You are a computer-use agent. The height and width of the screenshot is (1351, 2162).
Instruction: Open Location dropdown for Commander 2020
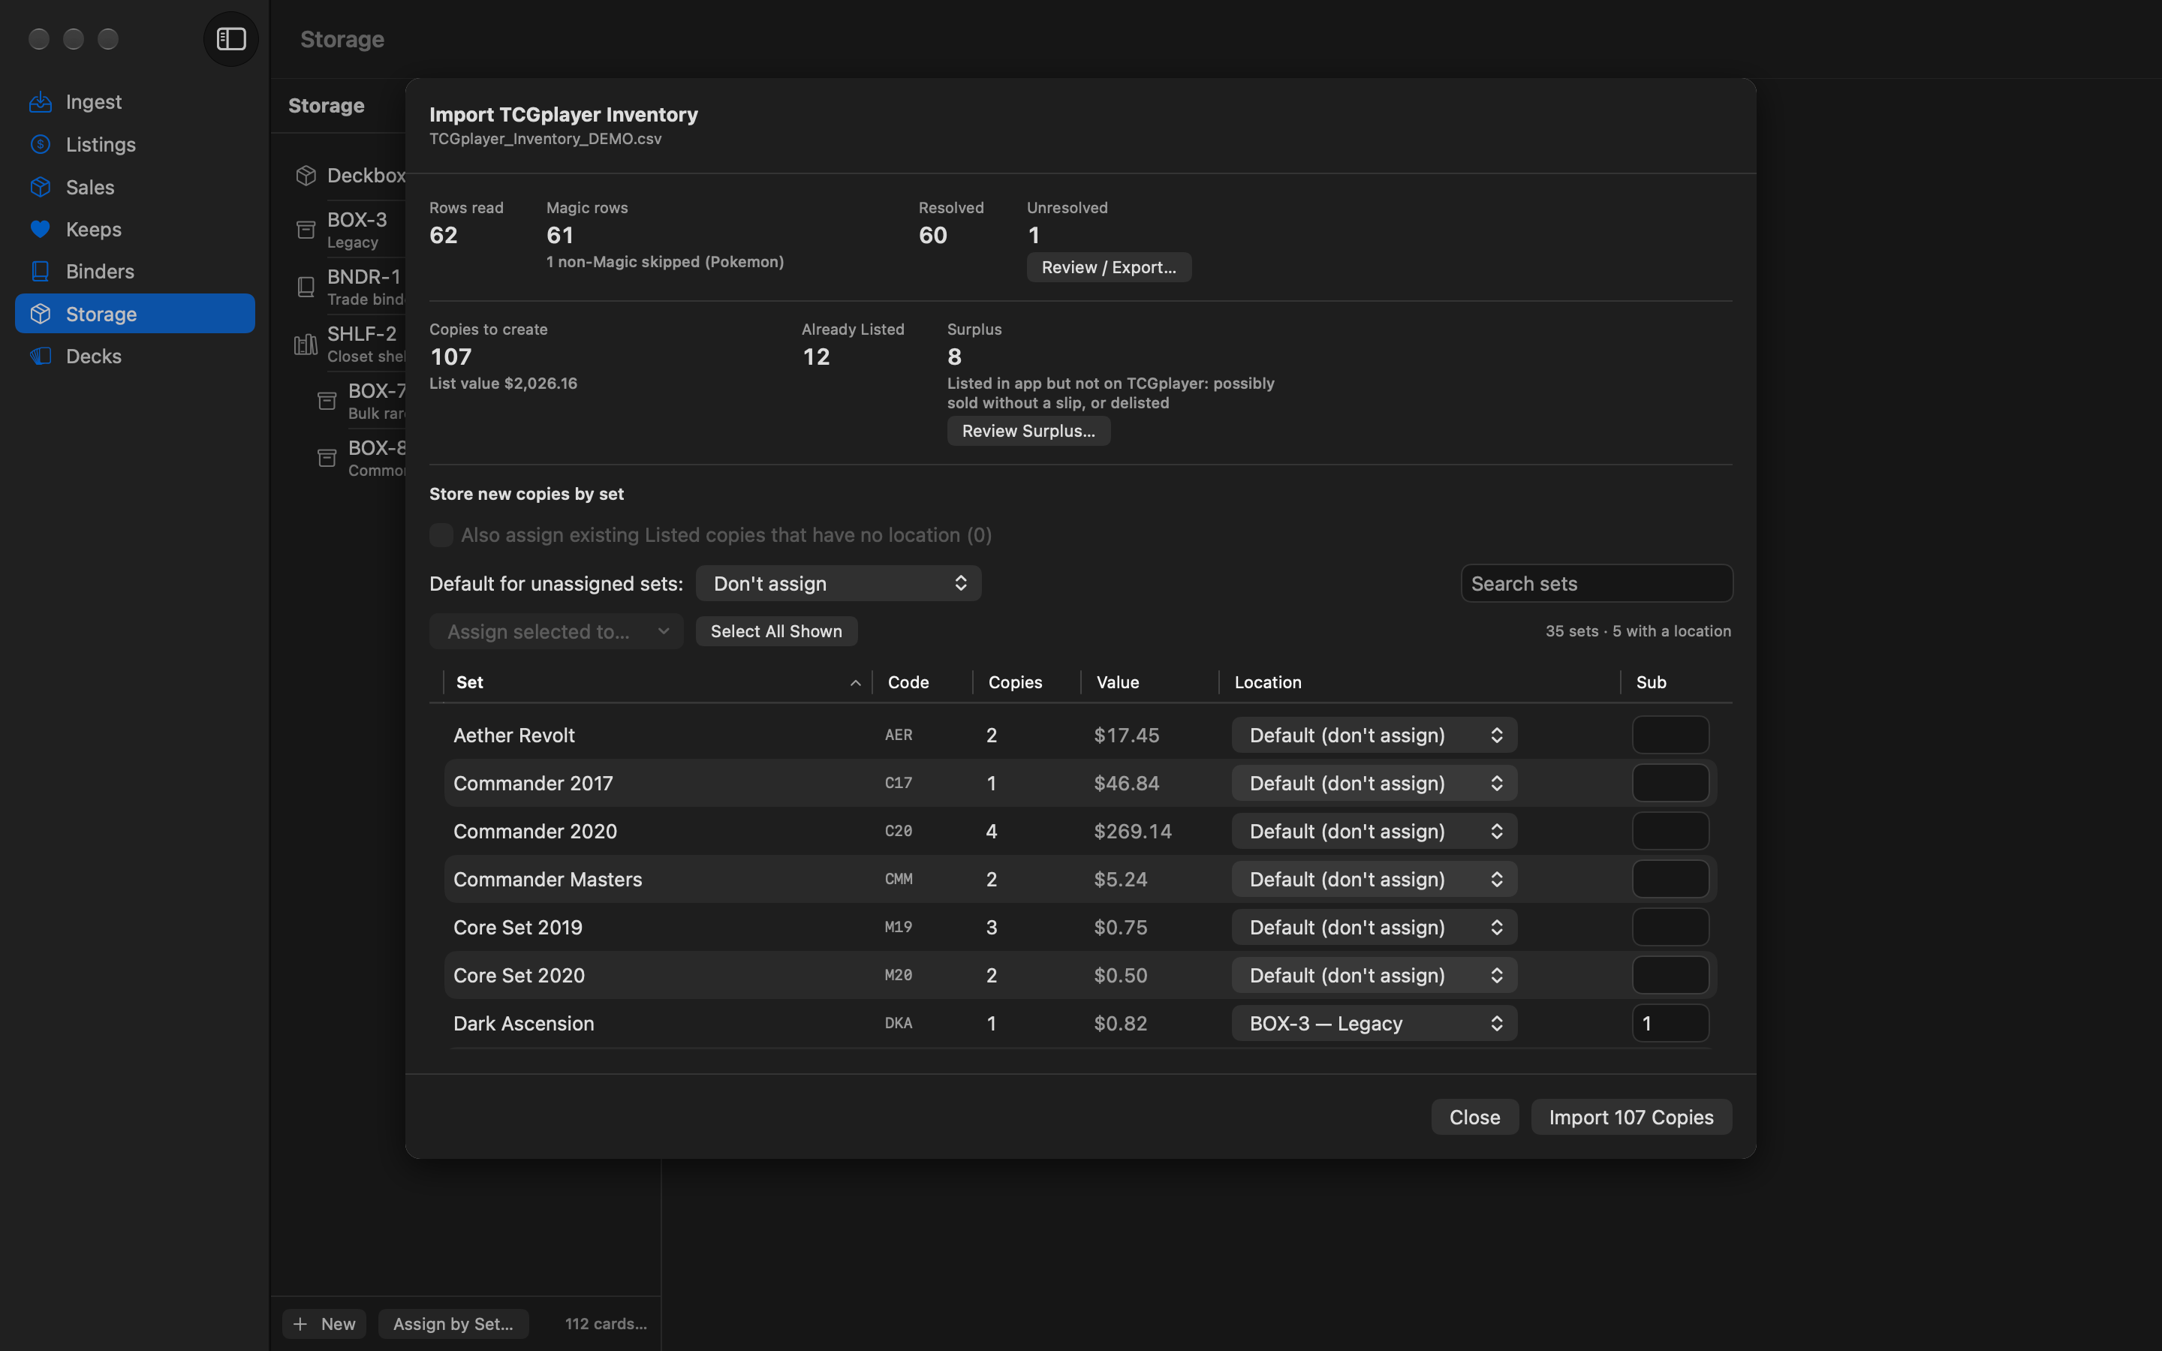[1374, 831]
